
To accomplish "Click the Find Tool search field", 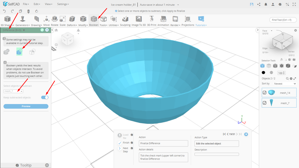I will [283, 20].
